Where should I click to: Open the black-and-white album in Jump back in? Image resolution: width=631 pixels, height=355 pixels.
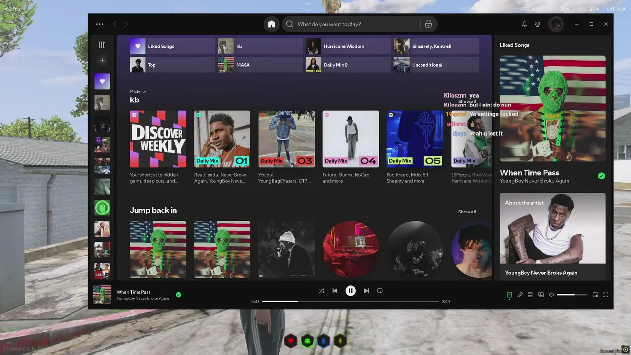tap(286, 249)
